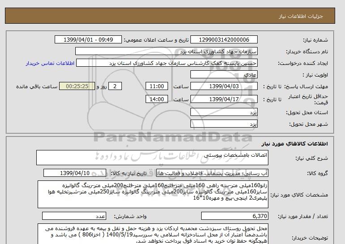
Task: Select the goods group field آب رسانی
Action: (x=212, y=173)
